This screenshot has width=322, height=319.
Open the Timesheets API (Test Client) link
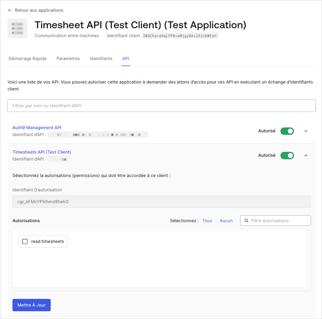(42, 152)
